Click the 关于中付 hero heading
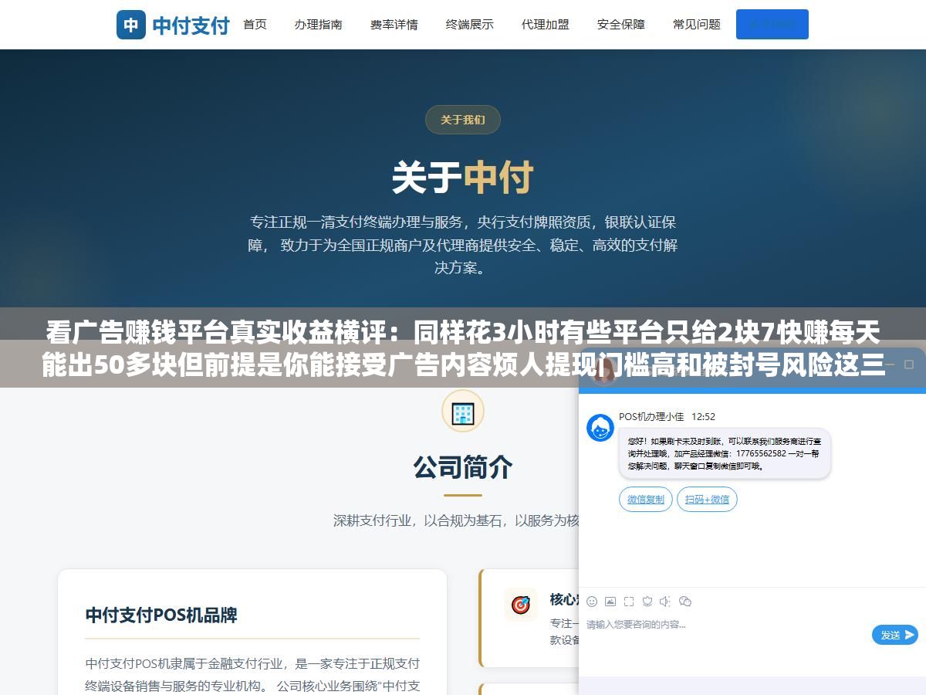The image size is (926, 695). (462, 178)
